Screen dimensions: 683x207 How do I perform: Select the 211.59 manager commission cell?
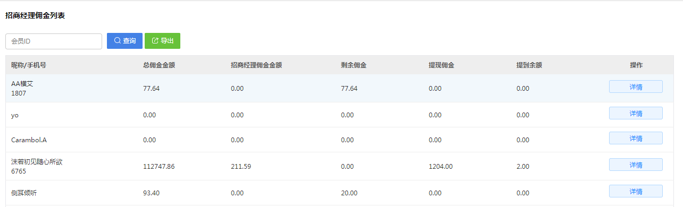[241, 167]
